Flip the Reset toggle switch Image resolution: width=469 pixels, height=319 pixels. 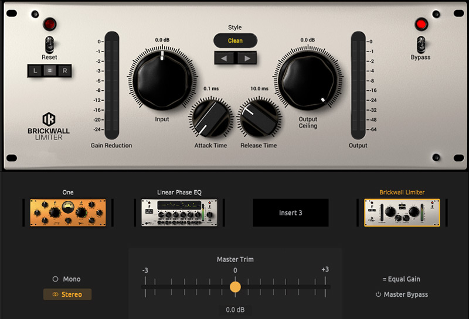tap(49, 44)
